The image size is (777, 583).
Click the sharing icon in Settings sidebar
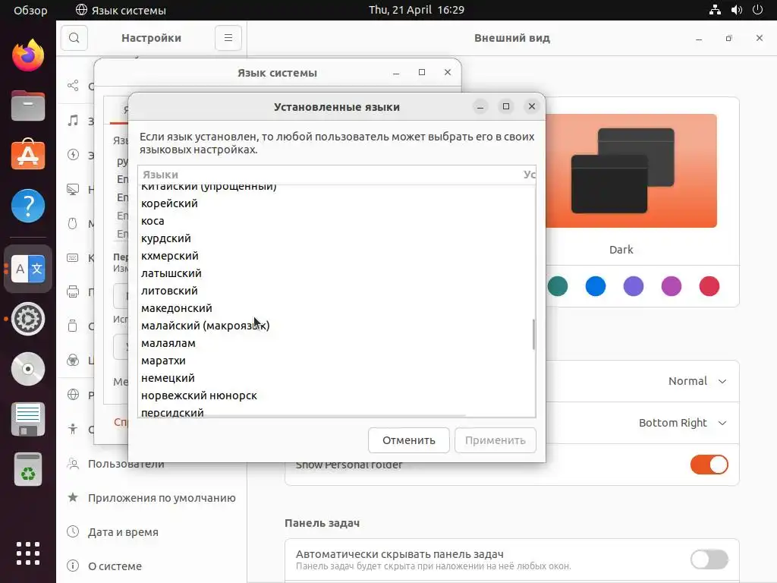coord(73,85)
